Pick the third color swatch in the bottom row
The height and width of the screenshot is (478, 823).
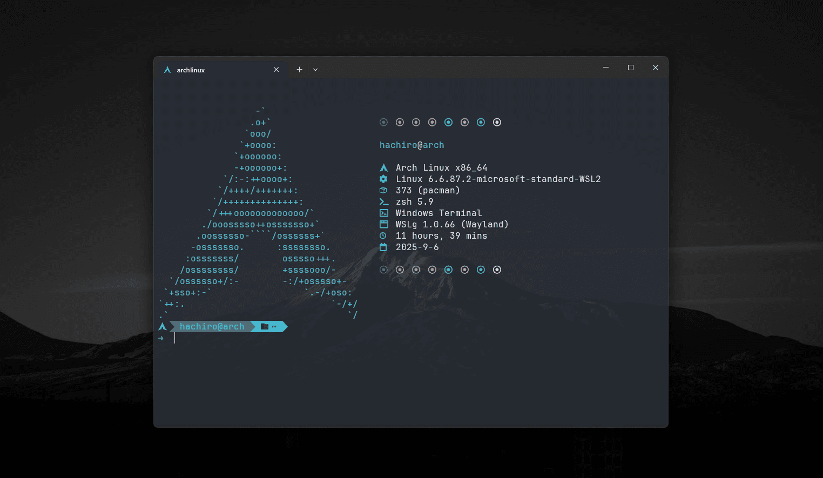click(x=416, y=270)
